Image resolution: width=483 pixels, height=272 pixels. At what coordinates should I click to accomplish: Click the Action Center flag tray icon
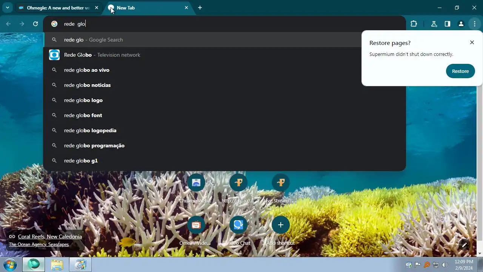[418, 265]
